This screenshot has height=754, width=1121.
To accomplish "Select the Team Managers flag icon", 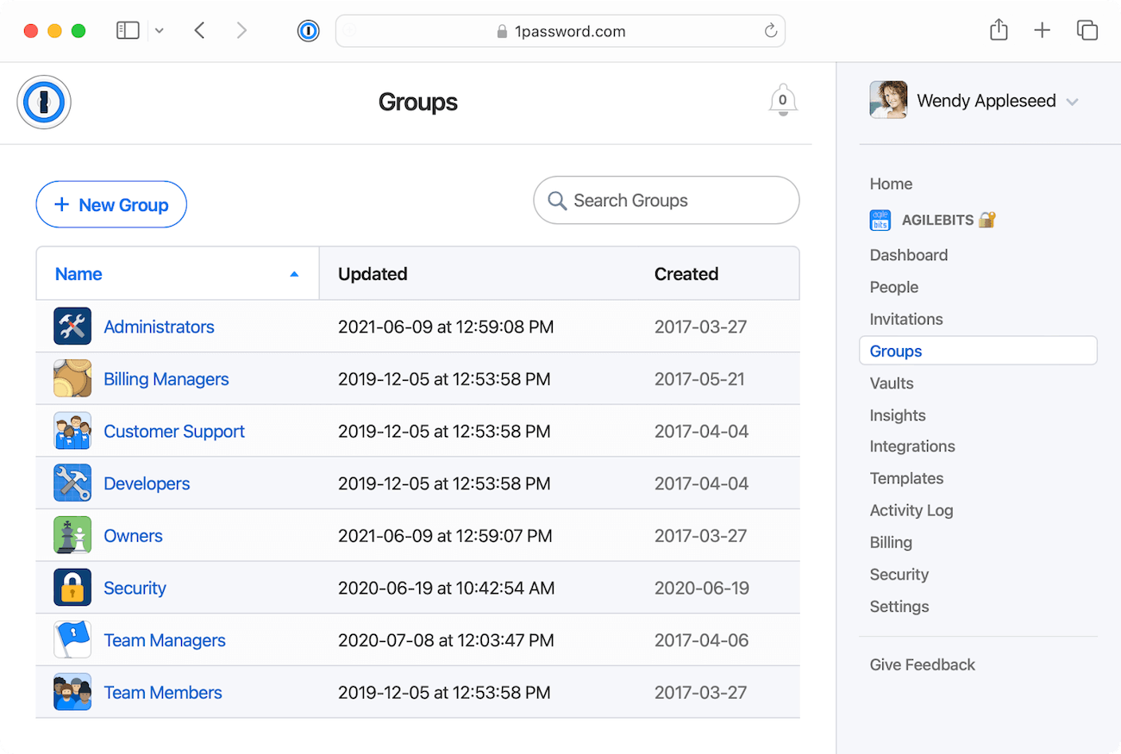I will (x=72, y=640).
